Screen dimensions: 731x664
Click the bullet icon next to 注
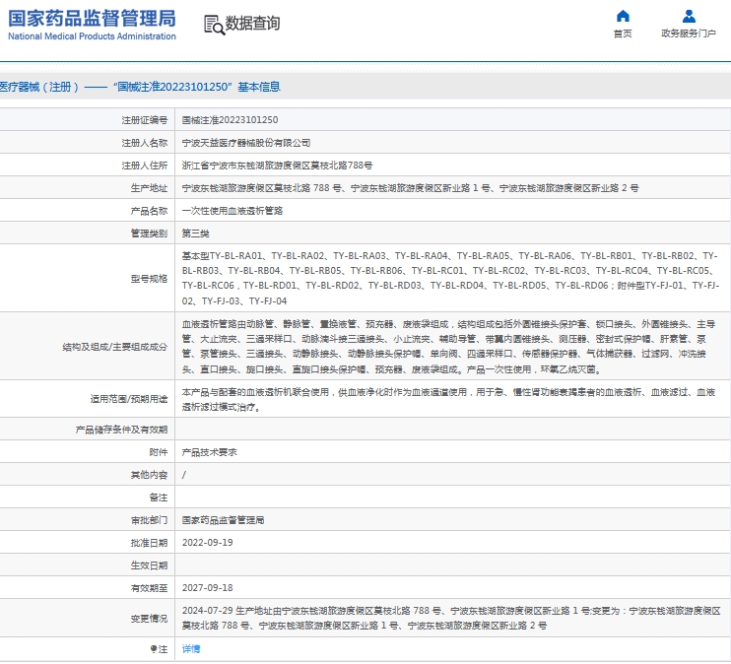(x=154, y=649)
